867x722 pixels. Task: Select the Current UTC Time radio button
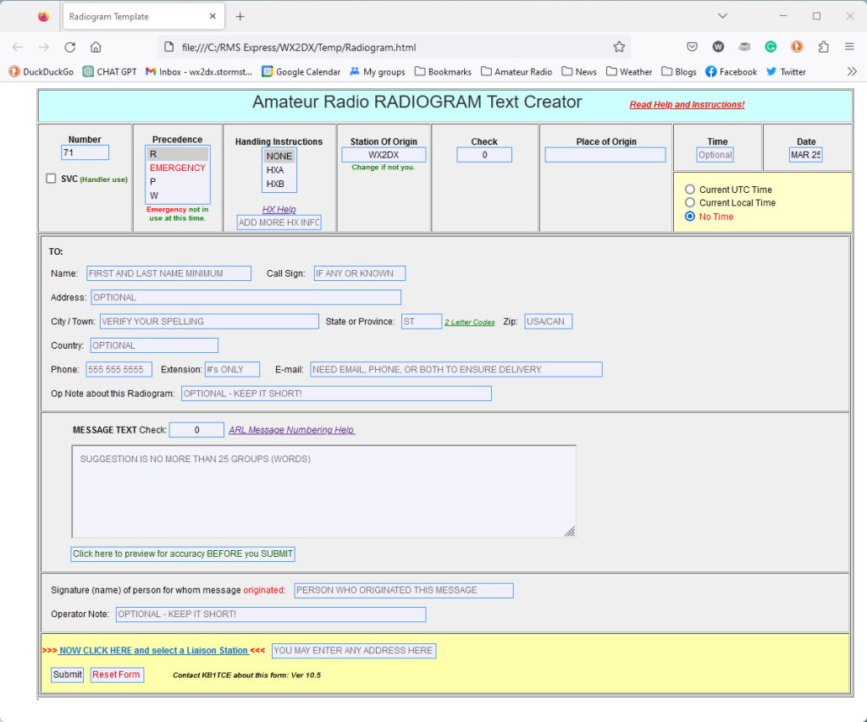coord(690,190)
